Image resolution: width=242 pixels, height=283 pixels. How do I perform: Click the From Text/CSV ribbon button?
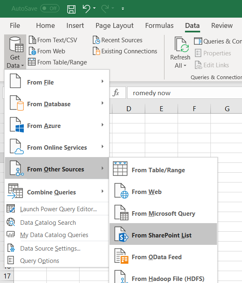[53, 40]
